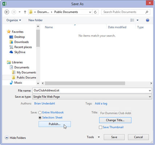Select Public Documents in navigation pane
155x145 pixels.
(26, 78)
